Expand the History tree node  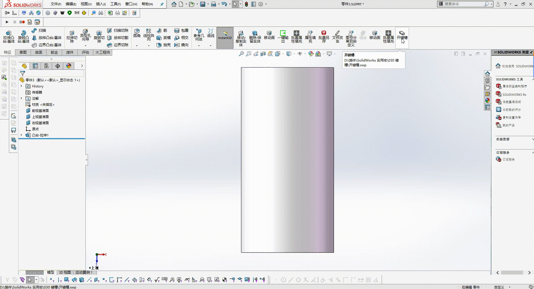21,86
